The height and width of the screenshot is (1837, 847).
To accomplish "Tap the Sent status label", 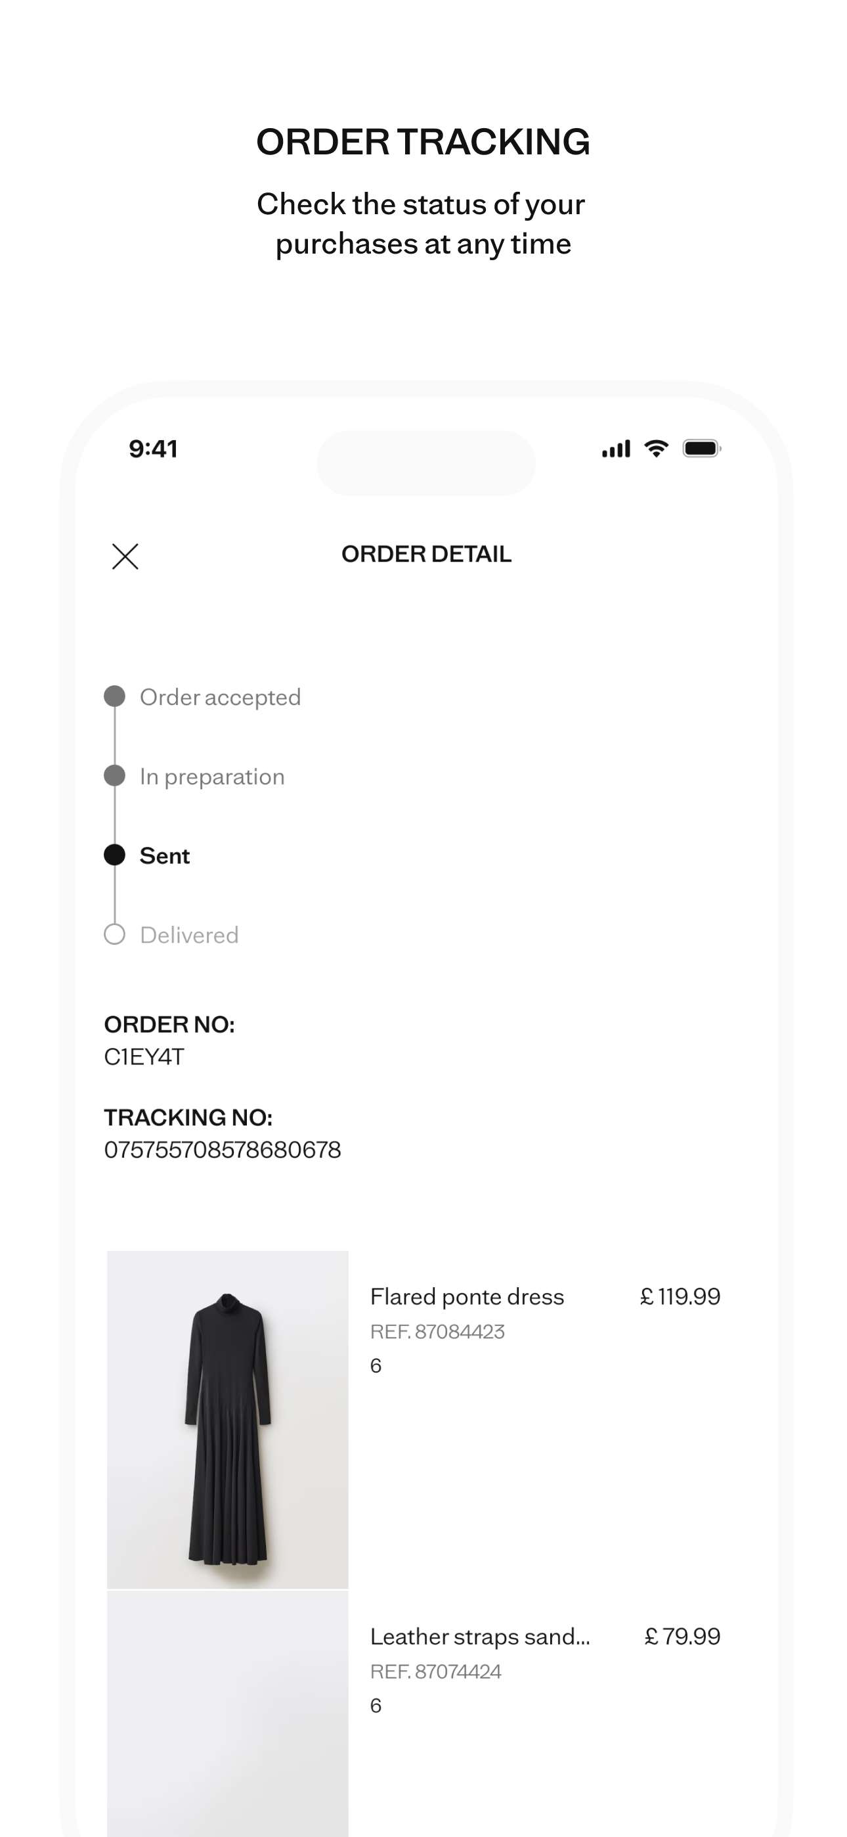I will 165,855.
